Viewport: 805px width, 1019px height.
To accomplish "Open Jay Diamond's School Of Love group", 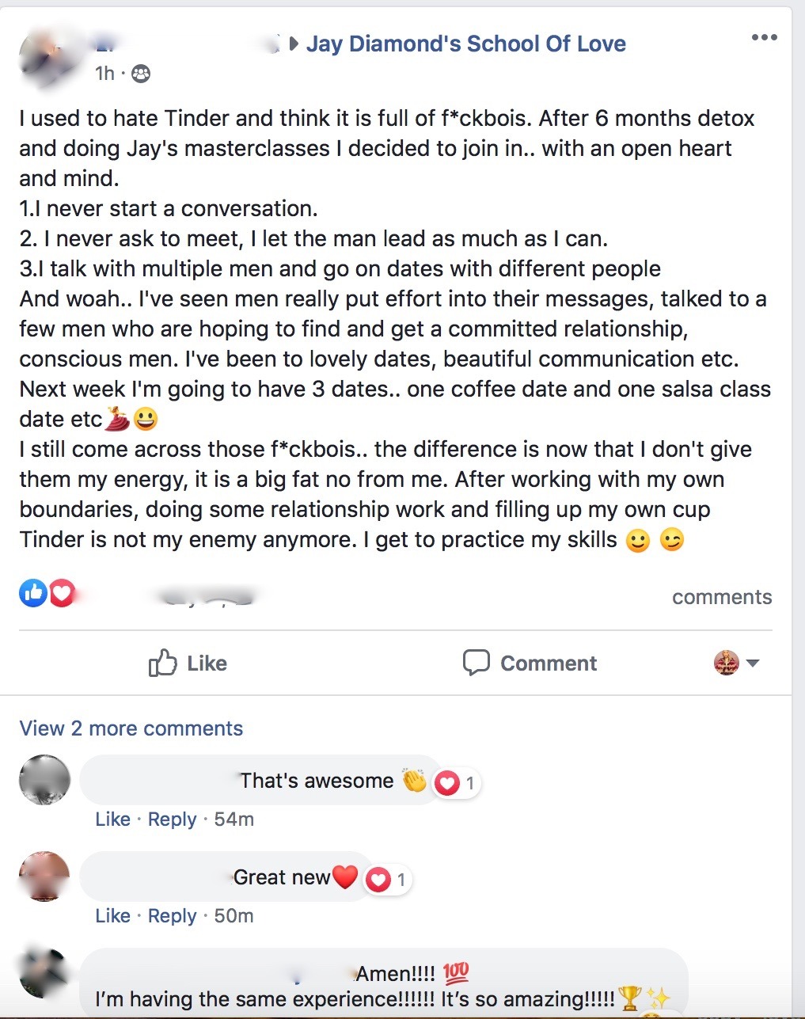I will [465, 44].
